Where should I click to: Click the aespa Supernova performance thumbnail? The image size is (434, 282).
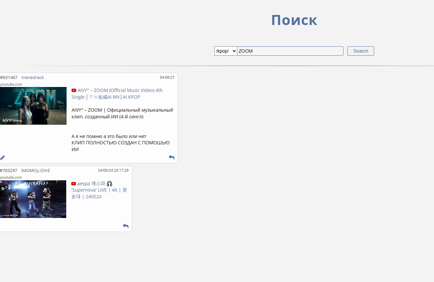[33, 199]
